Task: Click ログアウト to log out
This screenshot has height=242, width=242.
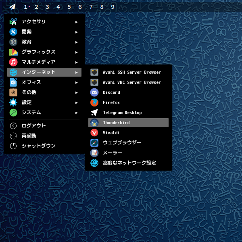Action: point(34,126)
